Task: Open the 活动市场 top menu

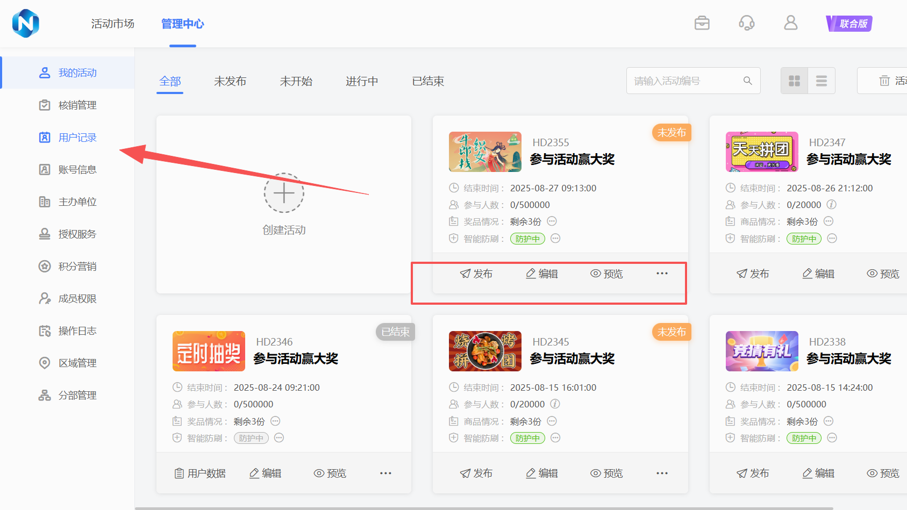Action: 112,24
